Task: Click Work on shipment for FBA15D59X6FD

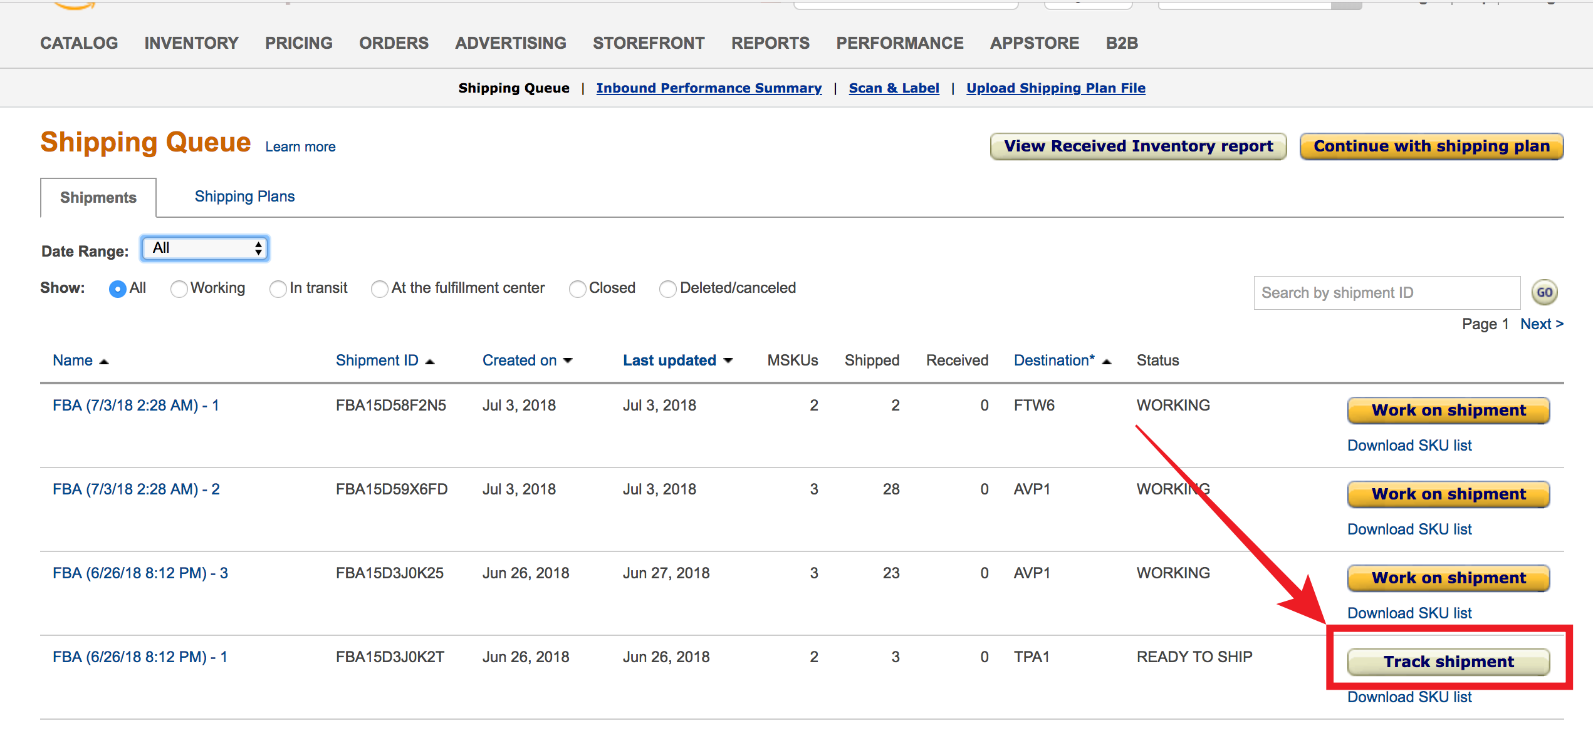Action: pyautogui.click(x=1448, y=494)
